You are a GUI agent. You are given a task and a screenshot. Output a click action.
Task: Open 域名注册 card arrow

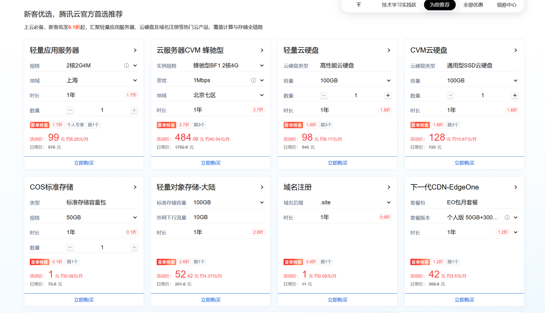click(389, 187)
